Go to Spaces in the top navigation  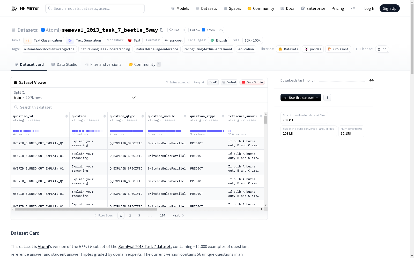(232, 8)
